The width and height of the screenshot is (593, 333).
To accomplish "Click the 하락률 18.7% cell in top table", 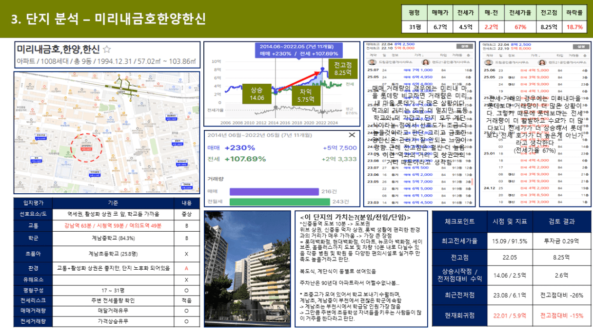I will click(x=575, y=27).
